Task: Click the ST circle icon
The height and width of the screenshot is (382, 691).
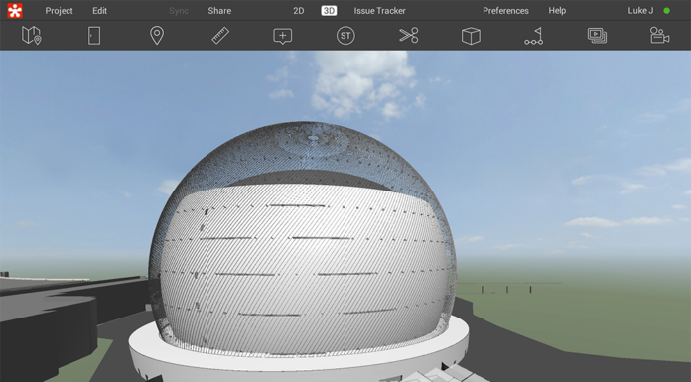Action: pyautogui.click(x=345, y=36)
